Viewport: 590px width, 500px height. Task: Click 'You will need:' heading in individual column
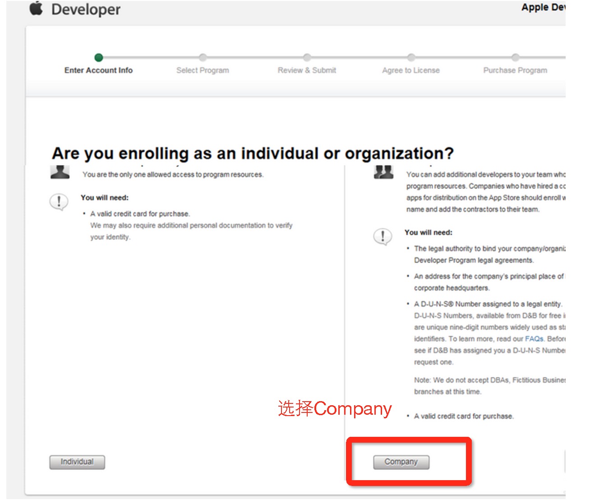105,198
